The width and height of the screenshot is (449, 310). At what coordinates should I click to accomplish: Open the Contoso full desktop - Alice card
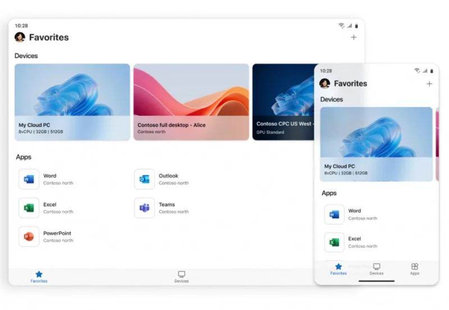coord(191,101)
